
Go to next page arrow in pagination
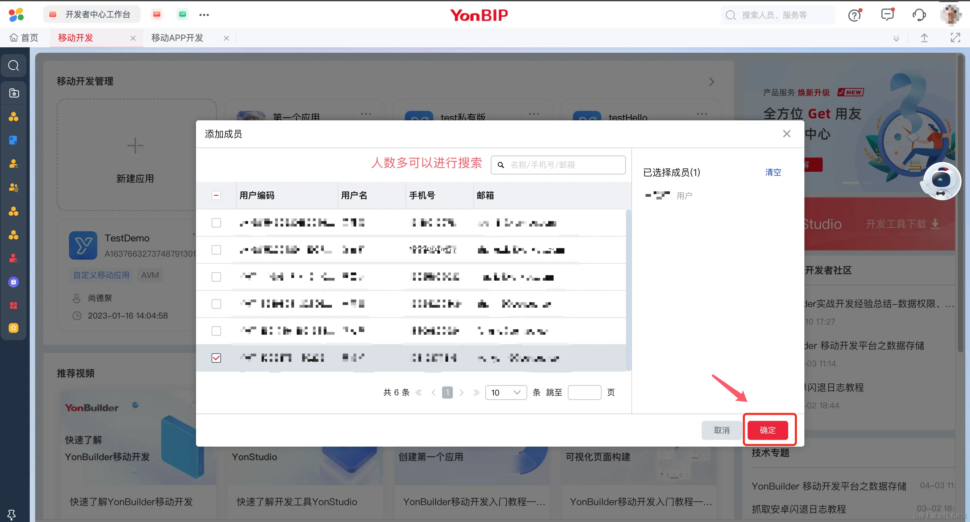click(x=461, y=393)
